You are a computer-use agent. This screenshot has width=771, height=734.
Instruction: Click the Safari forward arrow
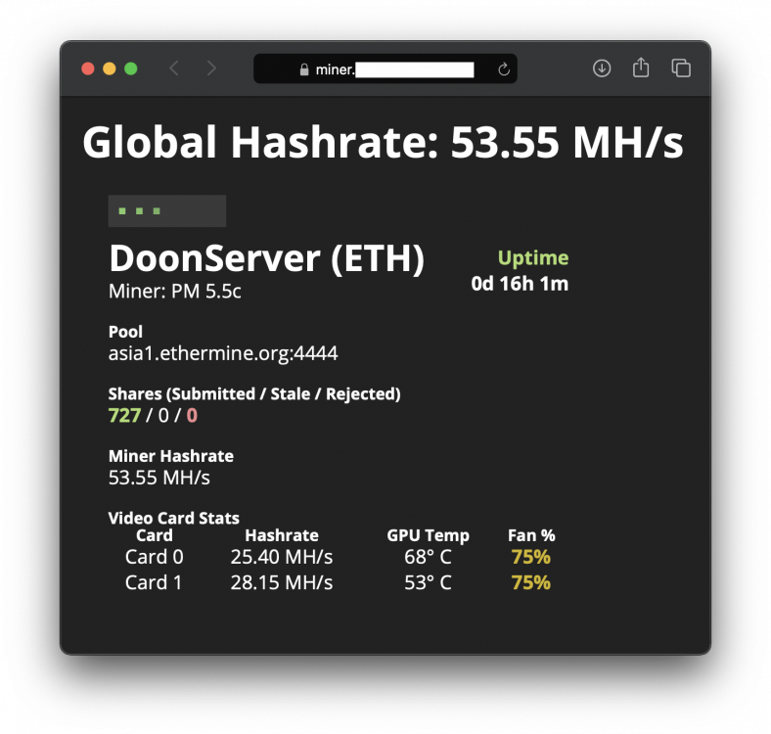point(211,69)
